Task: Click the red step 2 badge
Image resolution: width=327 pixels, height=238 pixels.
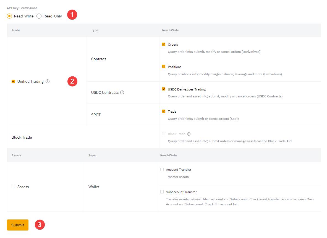Action: [72, 81]
